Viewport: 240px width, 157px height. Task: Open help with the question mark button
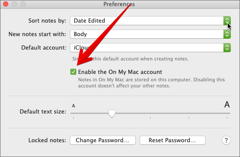226,140
